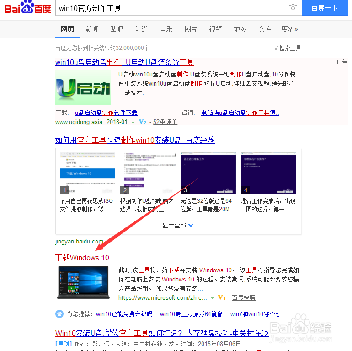352x351 pixels.
Task: Open win10u盘启动盘制作 ad result title
Action: [125, 62]
